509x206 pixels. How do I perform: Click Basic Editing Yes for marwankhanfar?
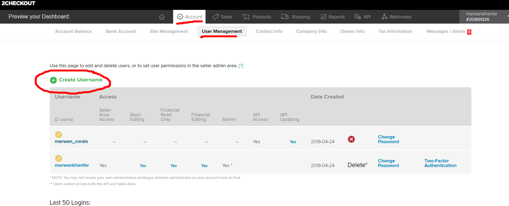(x=143, y=166)
